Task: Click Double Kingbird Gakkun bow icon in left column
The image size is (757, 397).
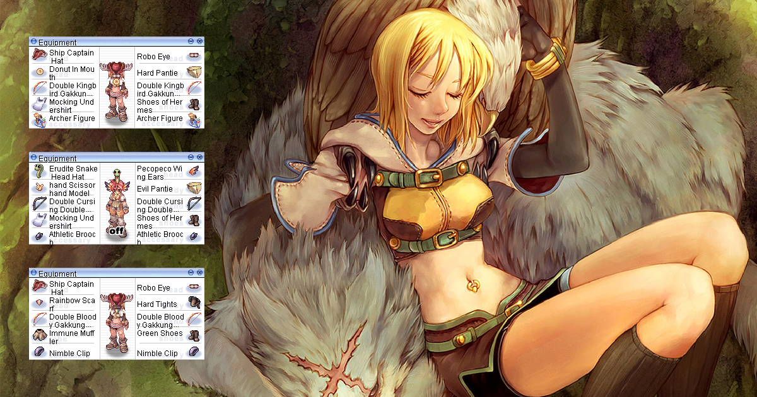Action: click(39, 88)
